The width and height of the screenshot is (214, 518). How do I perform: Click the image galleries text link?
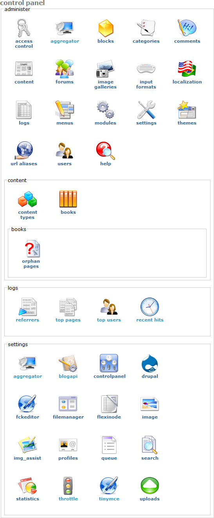(106, 85)
